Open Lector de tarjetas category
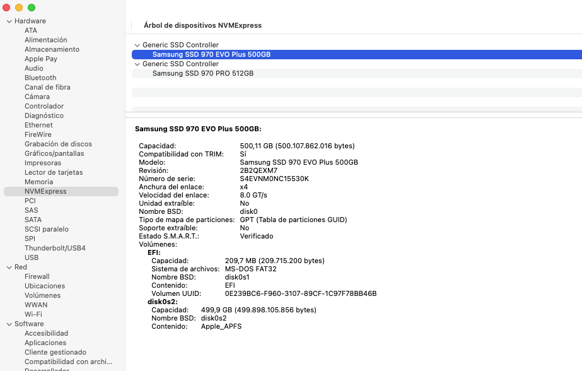The width and height of the screenshot is (582, 371). (x=54, y=172)
